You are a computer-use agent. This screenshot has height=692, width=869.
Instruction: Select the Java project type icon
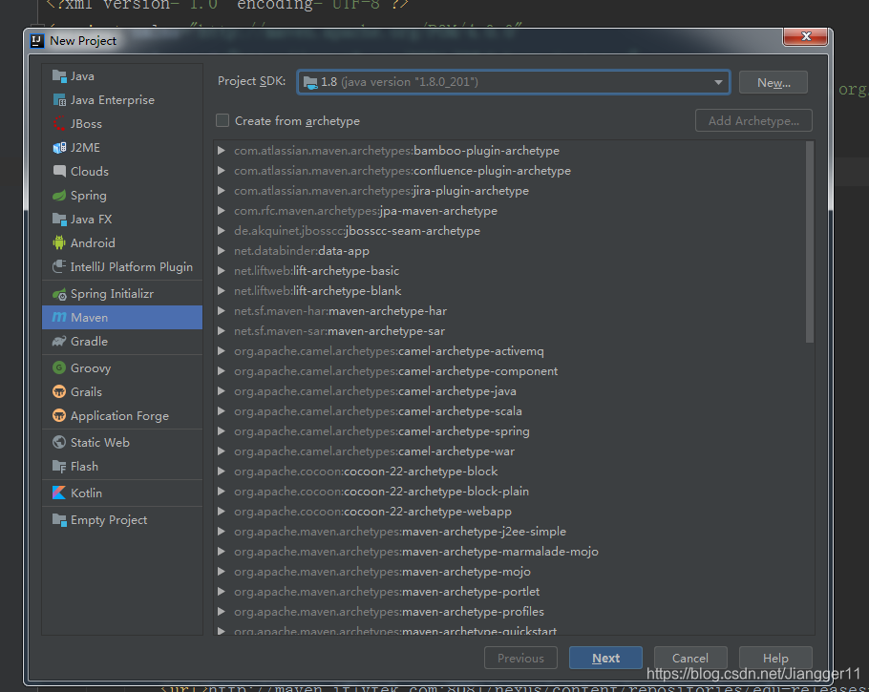coord(59,76)
